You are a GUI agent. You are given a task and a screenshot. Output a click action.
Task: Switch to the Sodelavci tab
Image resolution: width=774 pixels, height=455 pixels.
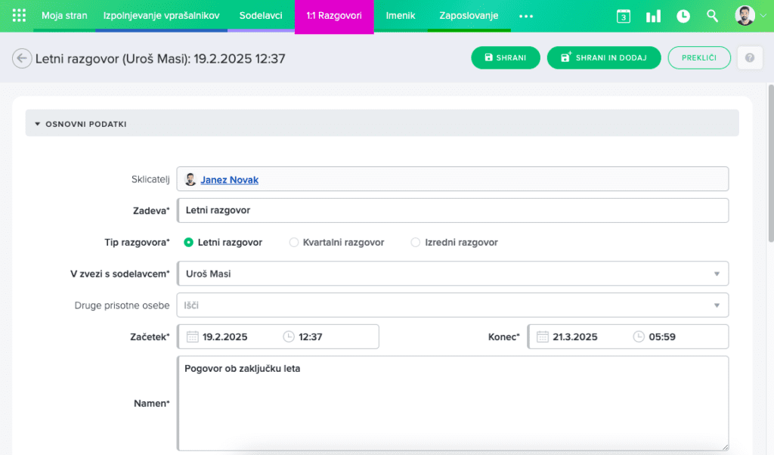pyautogui.click(x=261, y=16)
